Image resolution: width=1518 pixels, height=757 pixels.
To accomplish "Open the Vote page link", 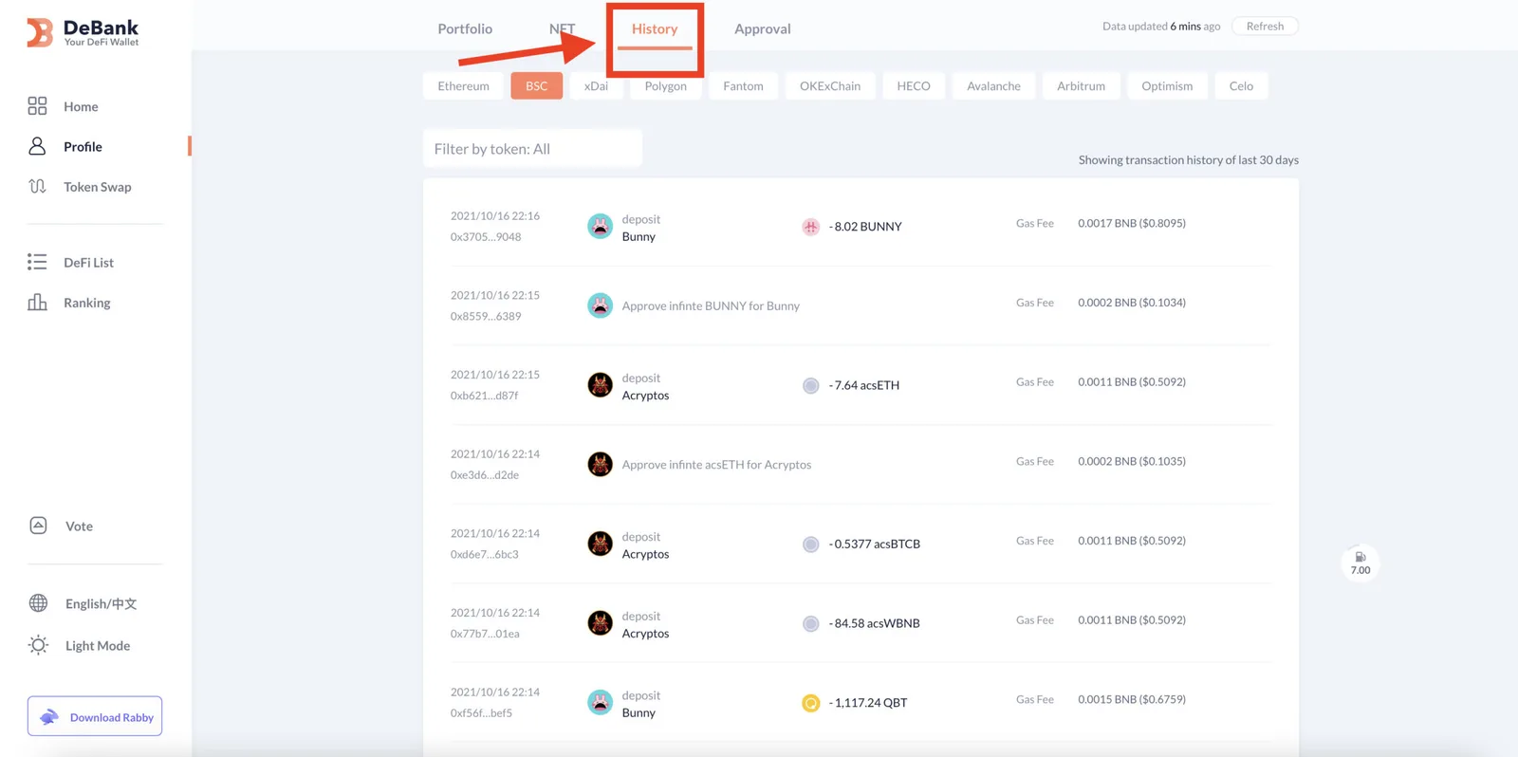I will pyautogui.click(x=79, y=526).
